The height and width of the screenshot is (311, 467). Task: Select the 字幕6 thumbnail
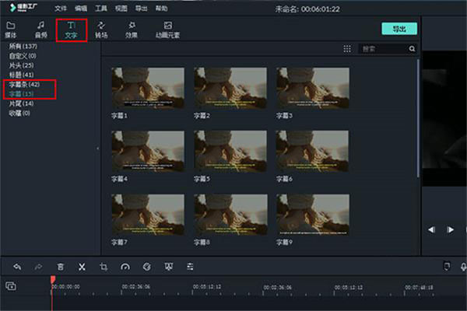tap(313, 151)
